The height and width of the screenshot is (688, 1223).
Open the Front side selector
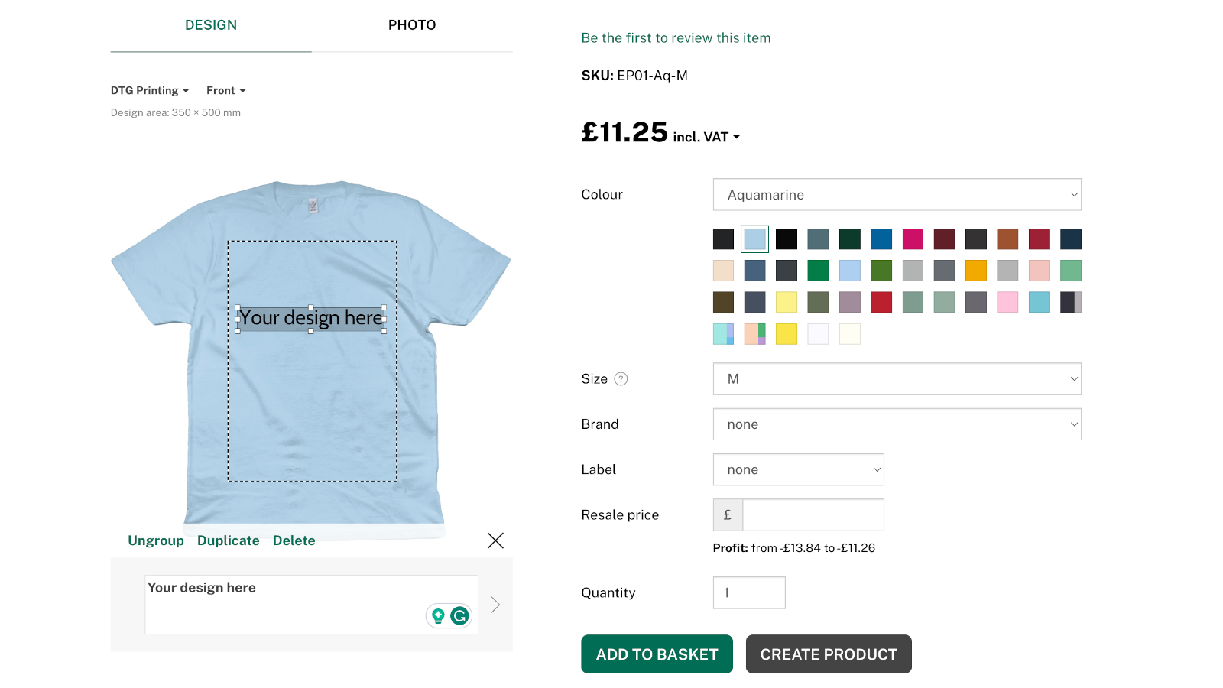[x=225, y=90]
